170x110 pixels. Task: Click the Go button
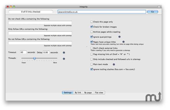pyautogui.click(x=152, y=12)
